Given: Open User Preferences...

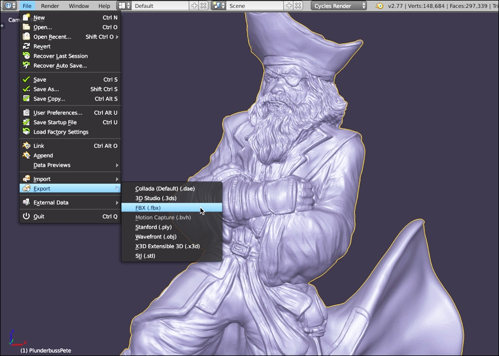Looking at the screenshot, I should click(70, 113).
